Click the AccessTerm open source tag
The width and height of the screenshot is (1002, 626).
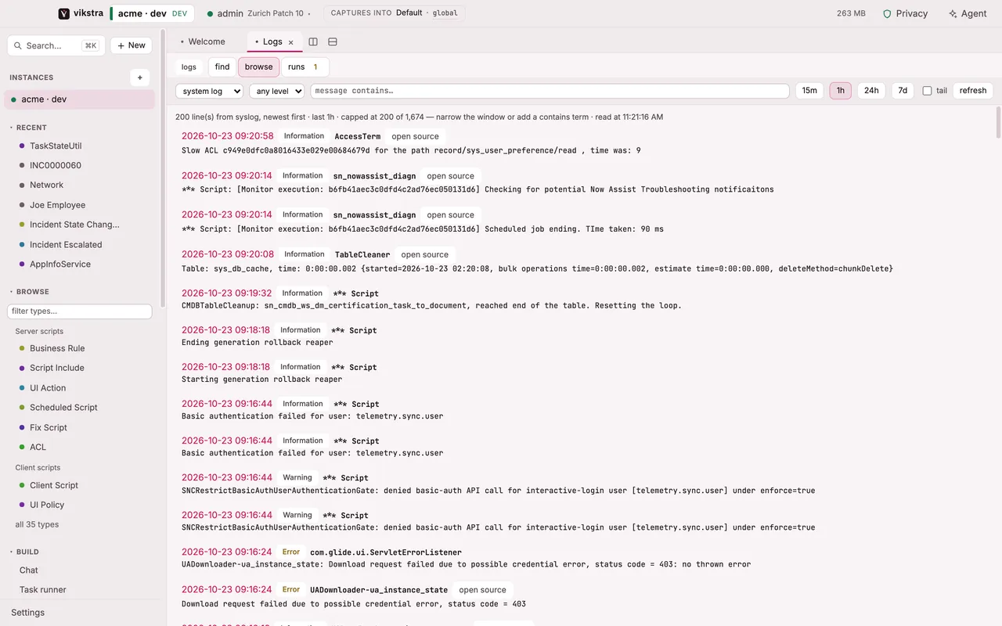(415, 136)
